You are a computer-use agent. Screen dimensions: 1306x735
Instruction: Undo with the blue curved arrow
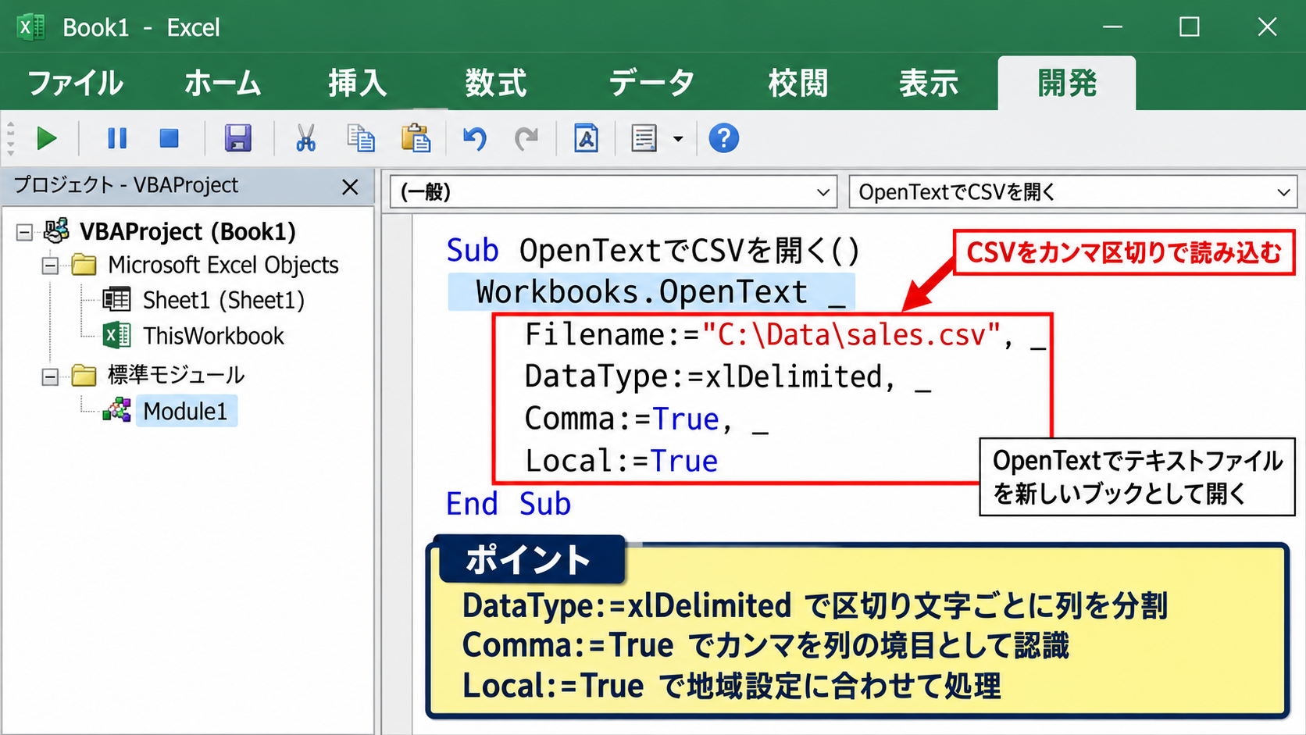click(x=474, y=139)
